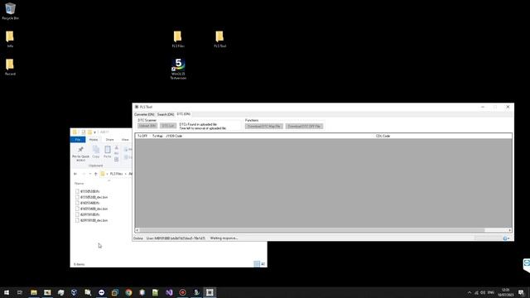Open the notification center on taskbar
The height and width of the screenshot is (298, 530).
pos(521,292)
